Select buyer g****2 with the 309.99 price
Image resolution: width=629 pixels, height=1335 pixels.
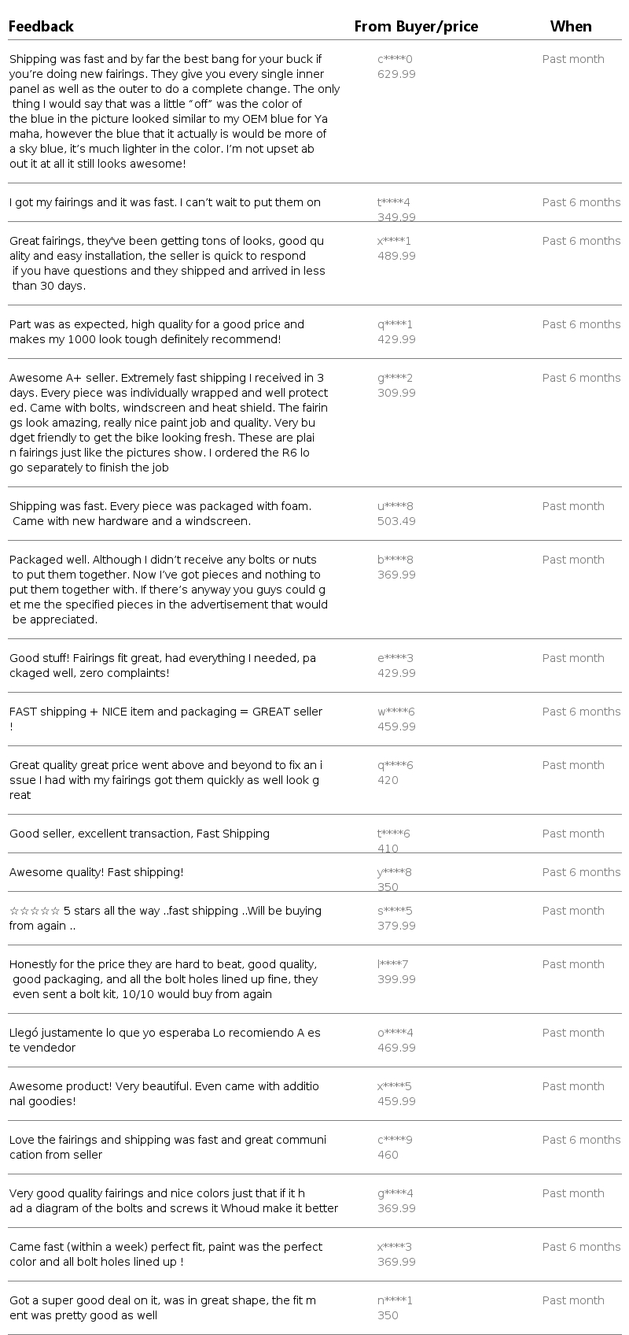pyautogui.click(x=395, y=378)
